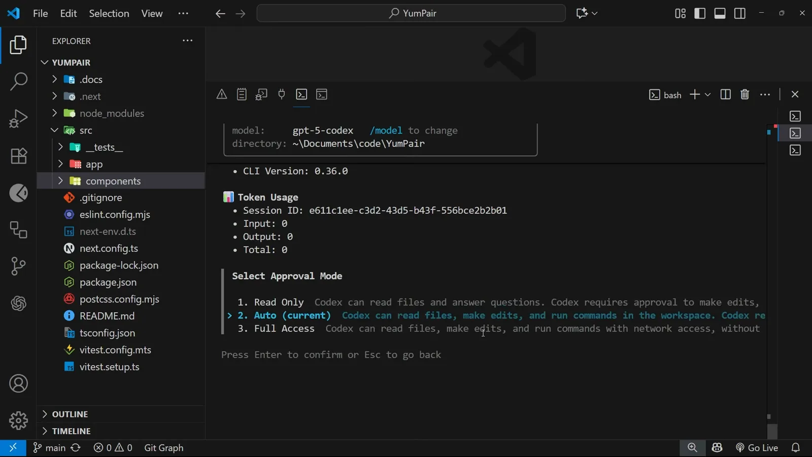Open the ChatGPT Codex sidebar icon
This screenshot has height=457, width=812.
pyautogui.click(x=18, y=303)
